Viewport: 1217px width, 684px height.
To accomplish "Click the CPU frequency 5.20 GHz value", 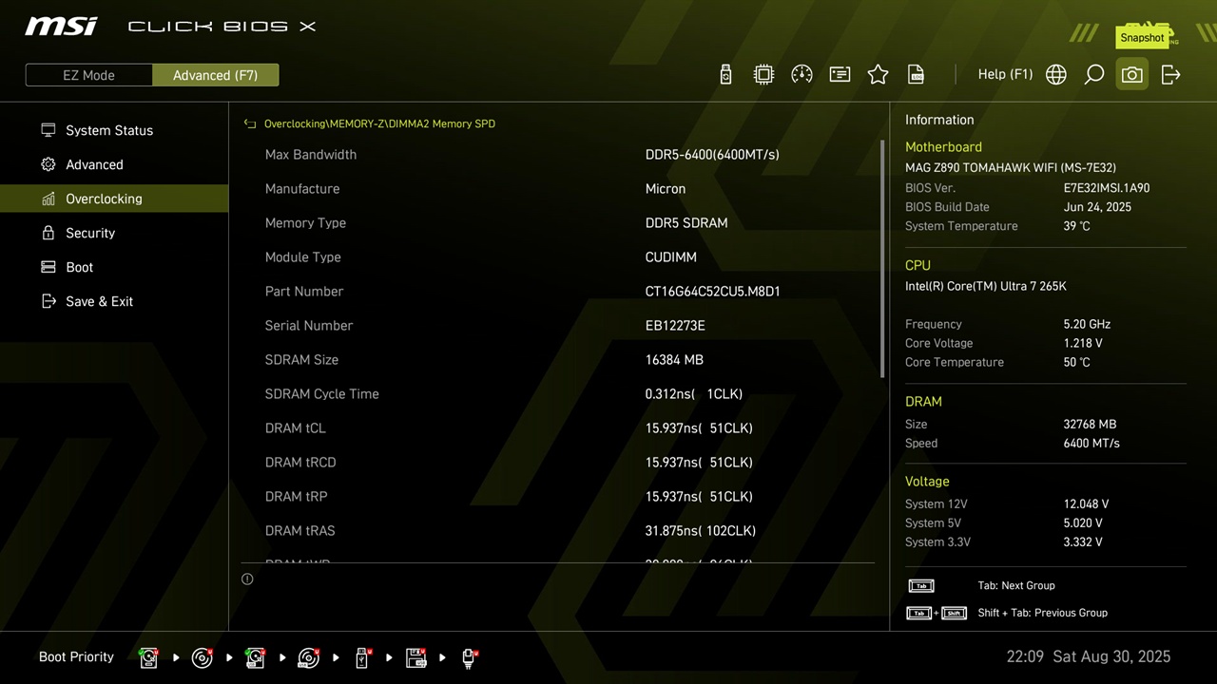I will [1087, 324].
